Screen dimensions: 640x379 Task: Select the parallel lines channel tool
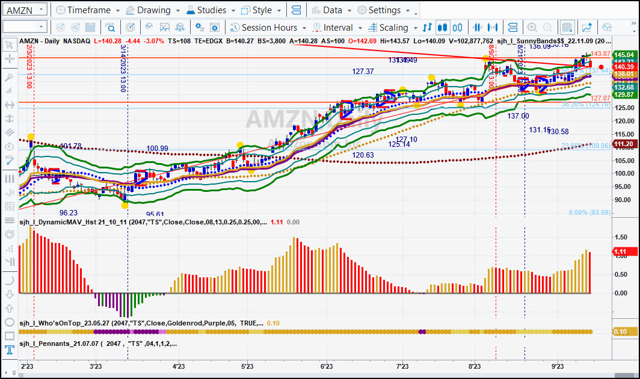[x=9, y=132]
